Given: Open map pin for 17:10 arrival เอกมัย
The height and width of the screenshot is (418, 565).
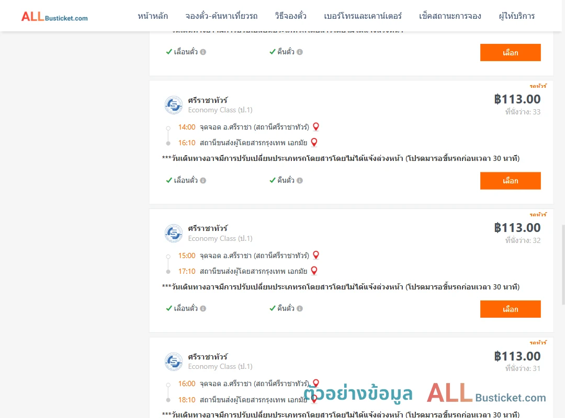Looking at the screenshot, I should click(x=314, y=271).
